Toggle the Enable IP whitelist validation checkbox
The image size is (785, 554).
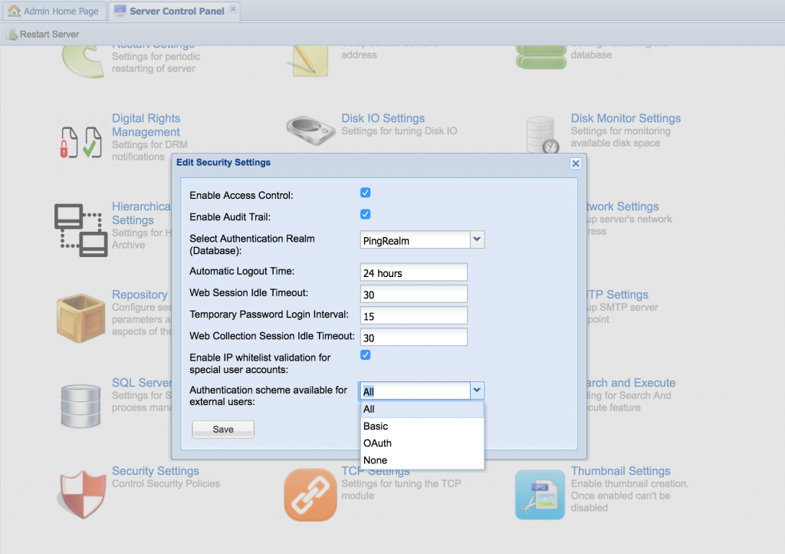(366, 355)
